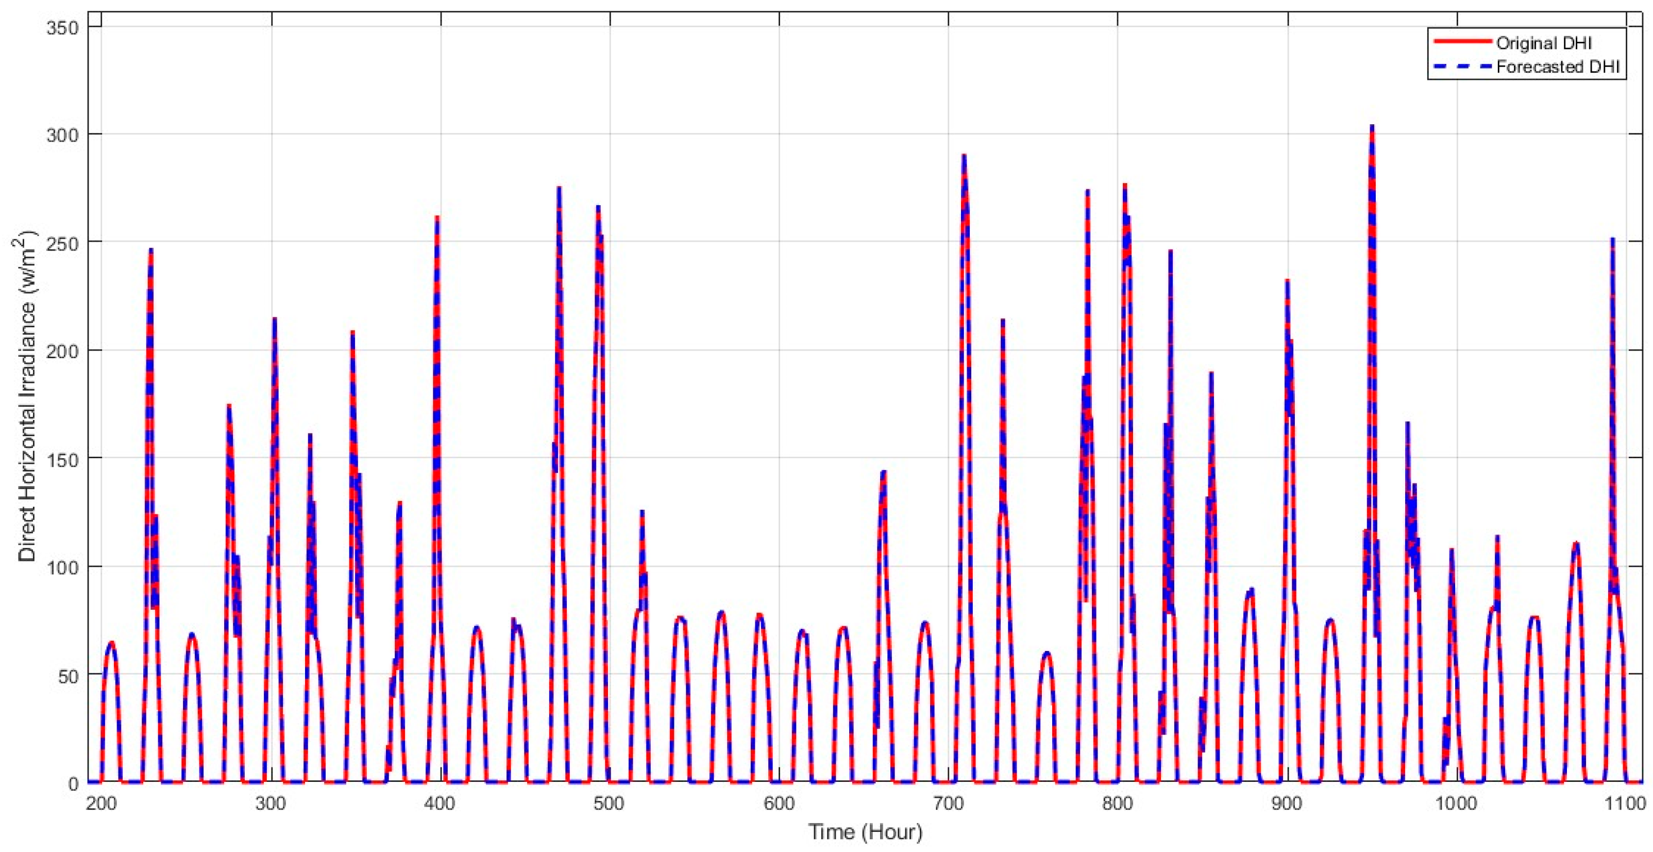Click the highest peak near hour 950
Screen dimensions: 1653x852
(1372, 127)
